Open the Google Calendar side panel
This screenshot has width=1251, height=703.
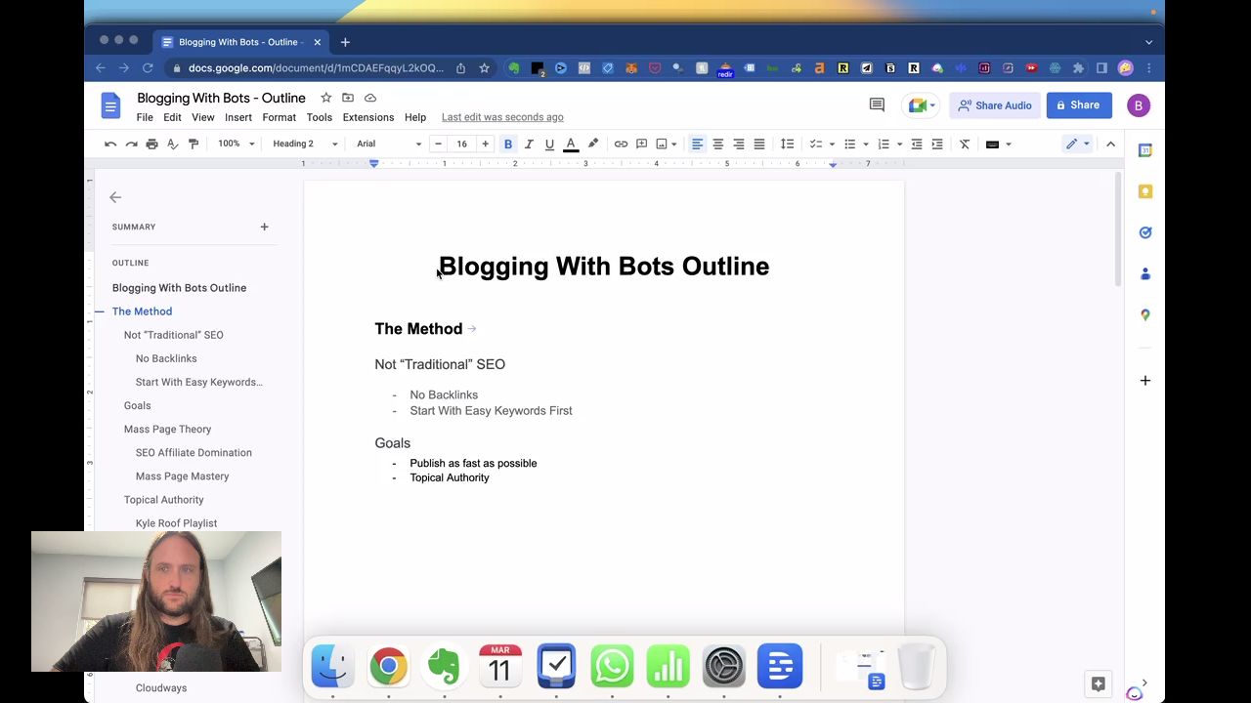pos(1145,150)
